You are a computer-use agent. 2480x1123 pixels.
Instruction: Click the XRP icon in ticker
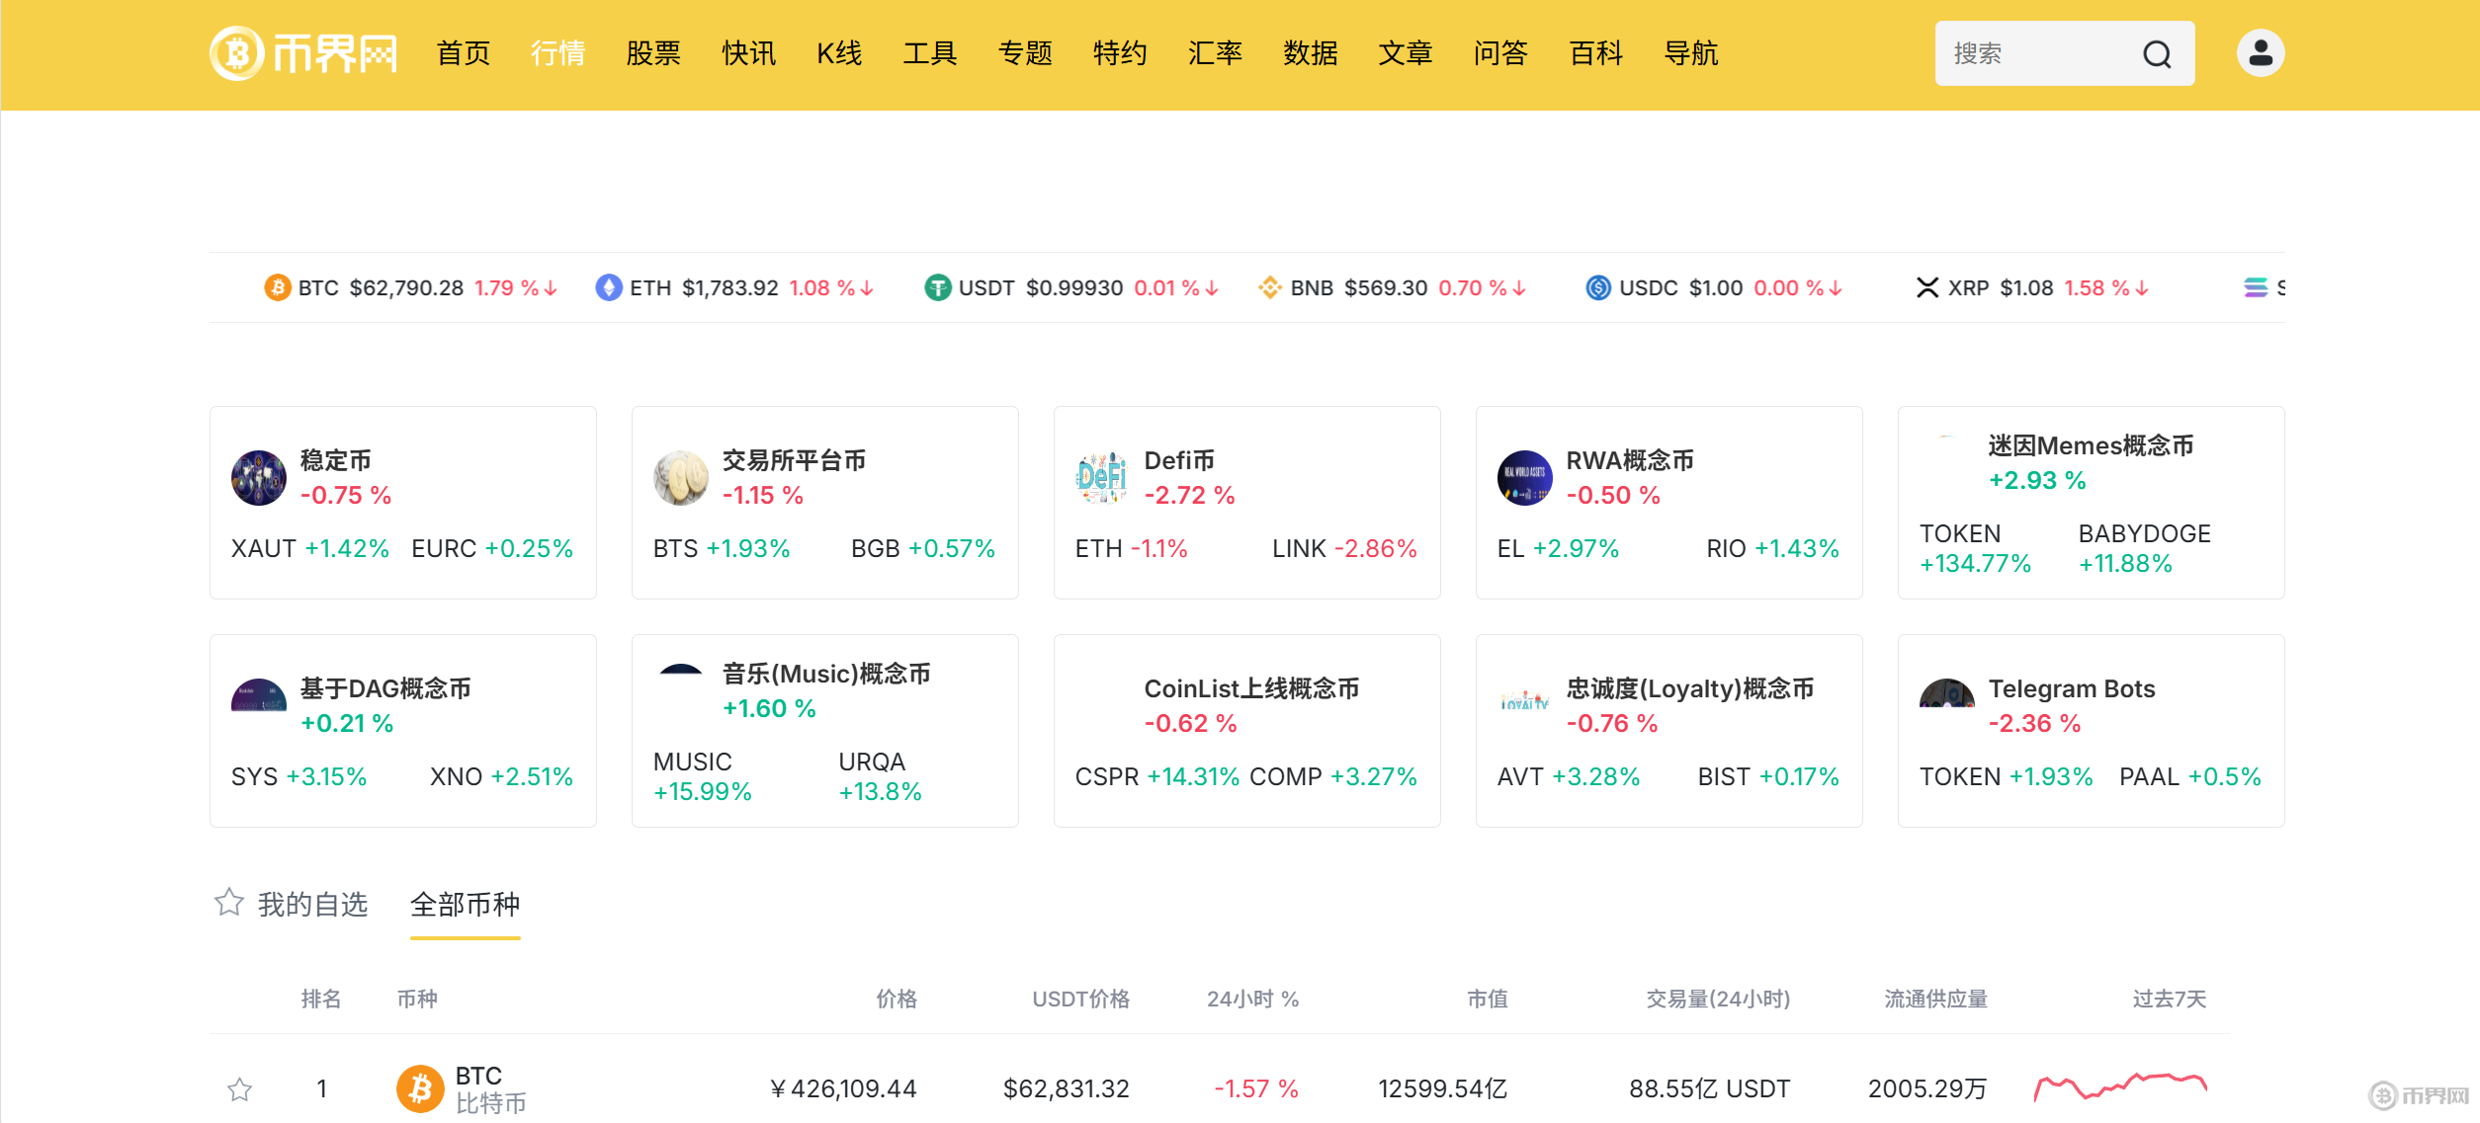1927,287
